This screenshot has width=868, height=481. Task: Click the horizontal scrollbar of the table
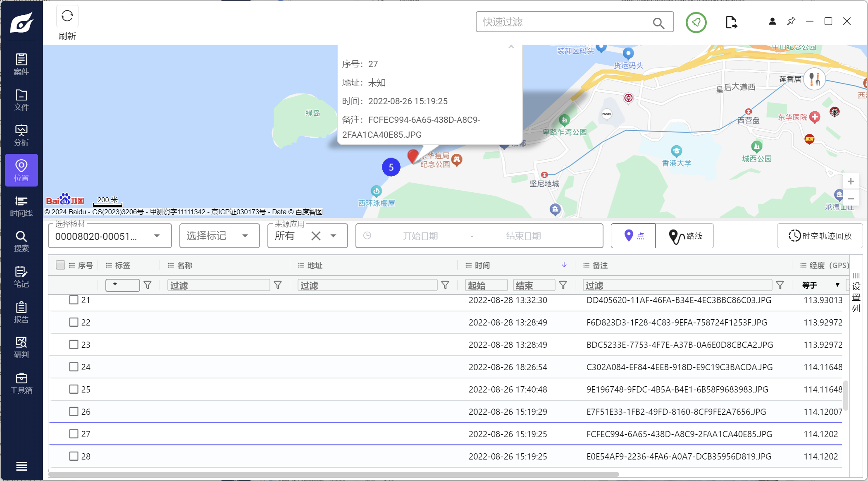pos(334,474)
